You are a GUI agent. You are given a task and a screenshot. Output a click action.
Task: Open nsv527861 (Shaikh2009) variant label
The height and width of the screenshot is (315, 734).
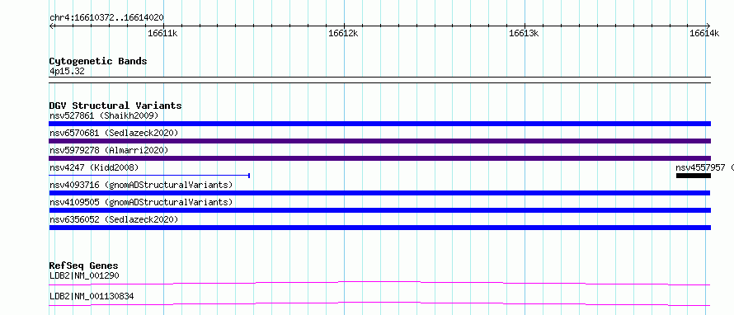[104, 115]
